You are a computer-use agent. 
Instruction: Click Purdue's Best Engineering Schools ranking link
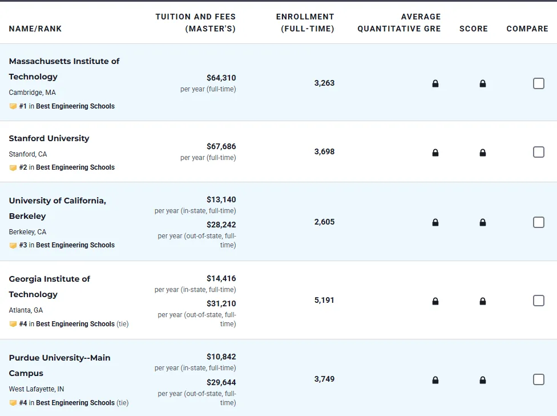click(75, 403)
